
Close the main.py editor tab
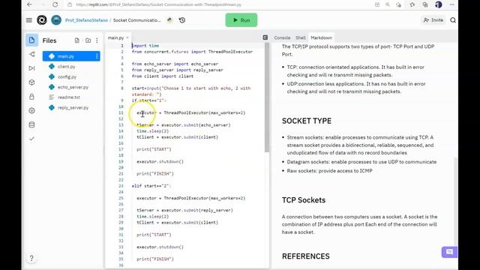127,38
